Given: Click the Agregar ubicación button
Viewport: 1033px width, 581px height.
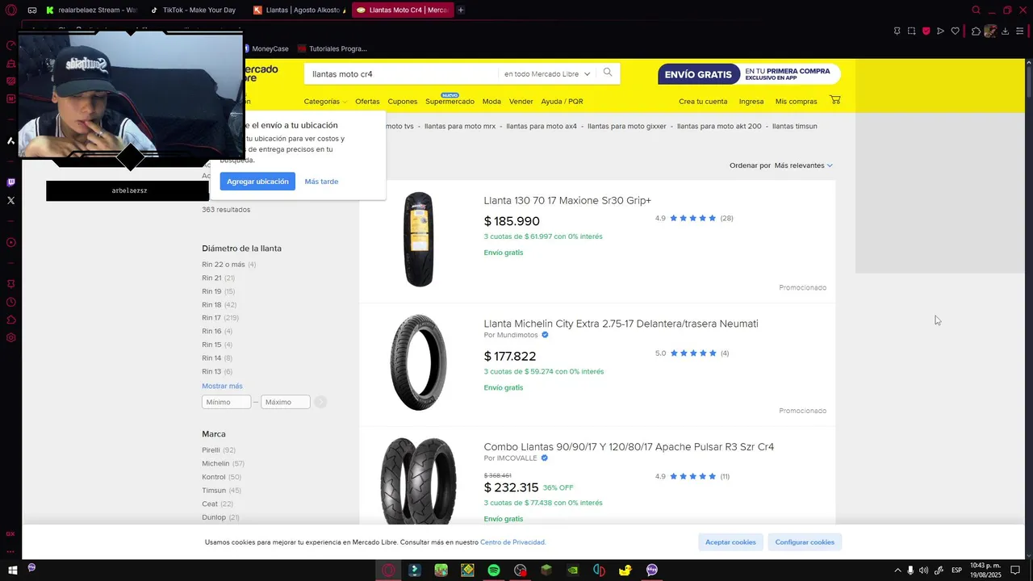Looking at the screenshot, I should (x=257, y=182).
